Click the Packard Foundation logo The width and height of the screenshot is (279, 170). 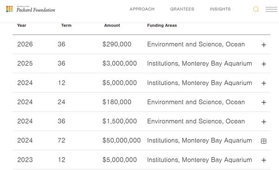[x=31, y=9]
